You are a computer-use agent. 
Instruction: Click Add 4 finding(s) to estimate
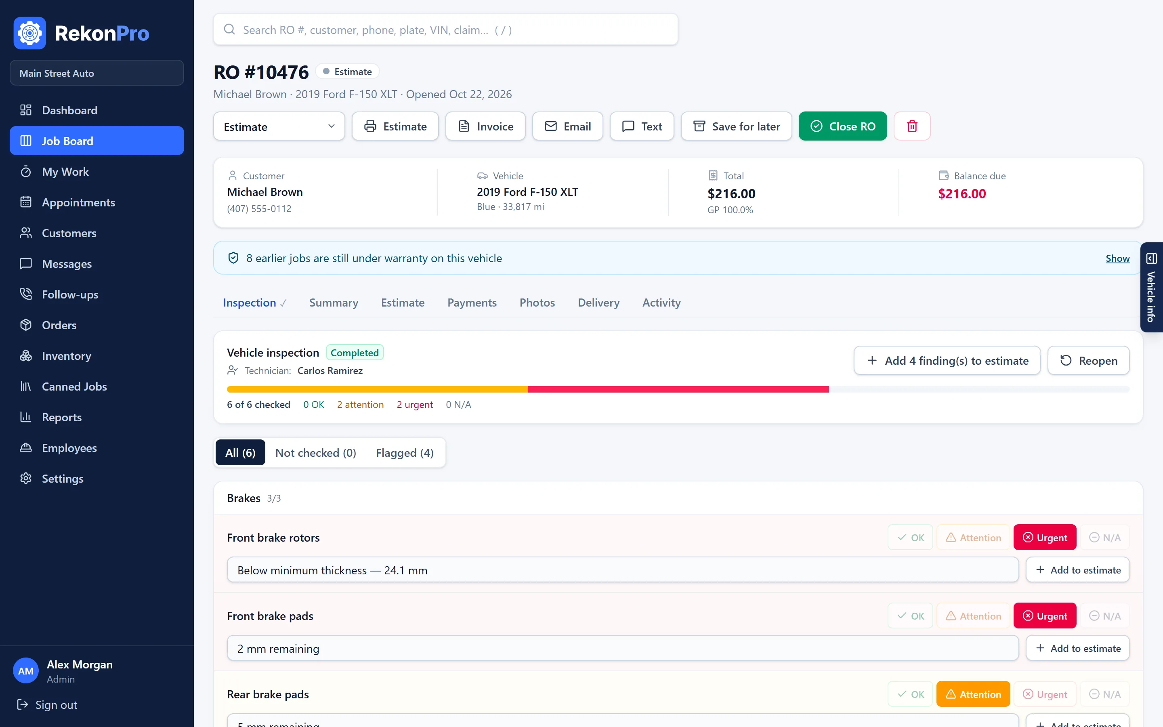[947, 361]
